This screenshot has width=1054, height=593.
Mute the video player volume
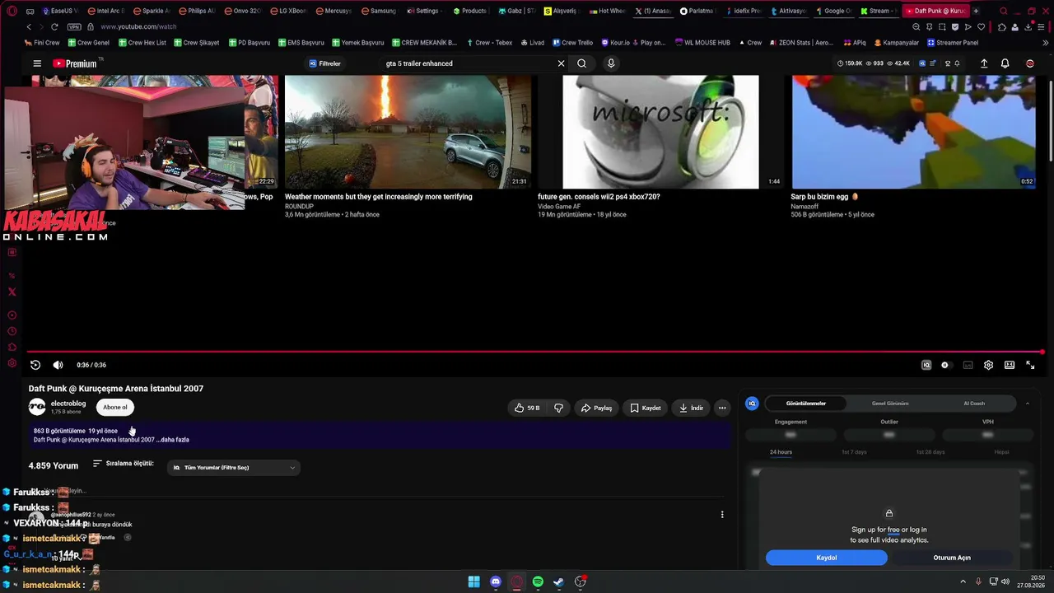pos(58,365)
